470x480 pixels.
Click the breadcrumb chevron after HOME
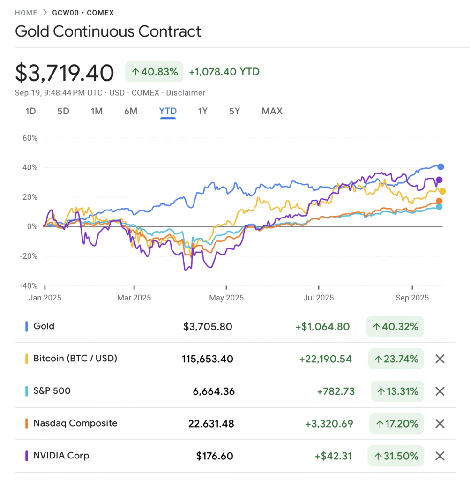(x=45, y=13)
